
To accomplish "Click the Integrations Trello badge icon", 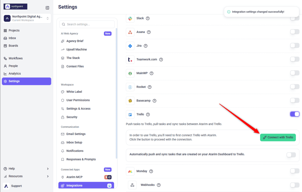I will (x=109, y=186).
